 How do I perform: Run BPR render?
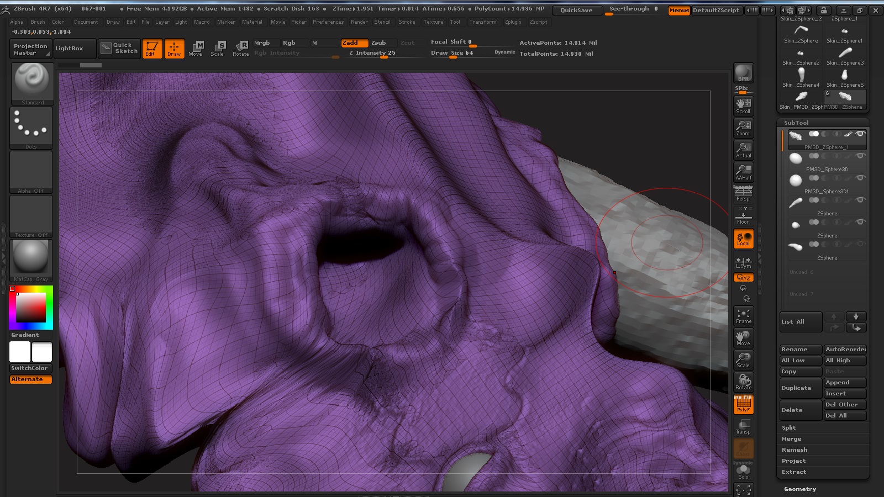coord(743,73)
